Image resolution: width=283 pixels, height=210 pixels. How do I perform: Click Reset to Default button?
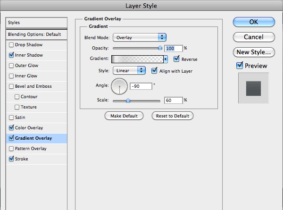173,116
